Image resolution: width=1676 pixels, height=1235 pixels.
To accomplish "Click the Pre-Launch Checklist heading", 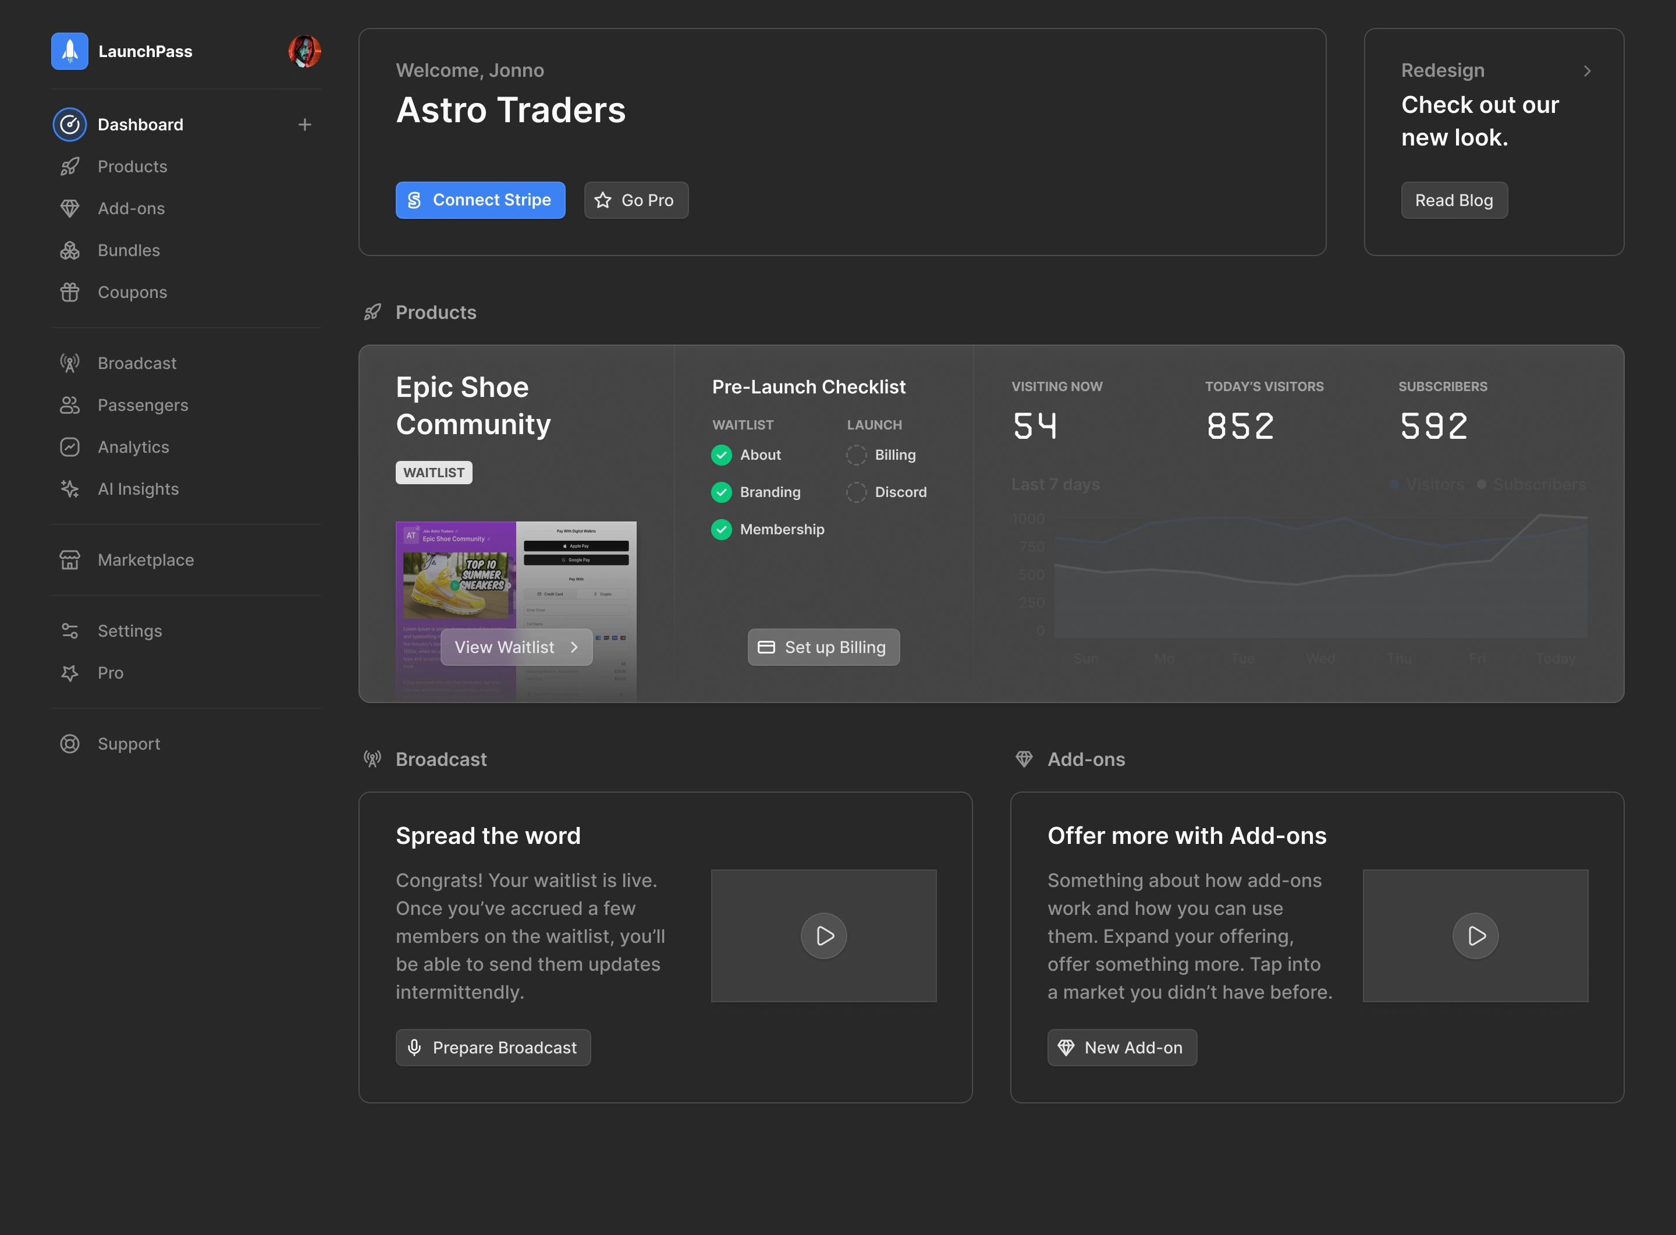I will pyautogui.click(x=808, y=386).
